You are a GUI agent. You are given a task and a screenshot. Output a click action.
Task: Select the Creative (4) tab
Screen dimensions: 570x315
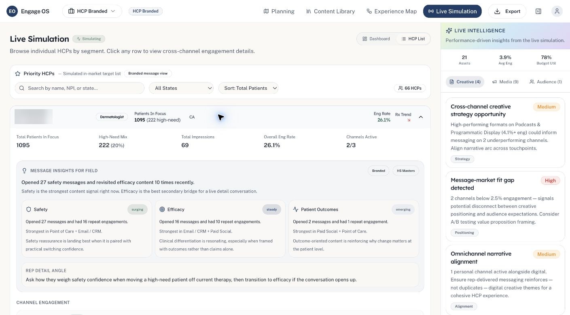coord(465,82)
